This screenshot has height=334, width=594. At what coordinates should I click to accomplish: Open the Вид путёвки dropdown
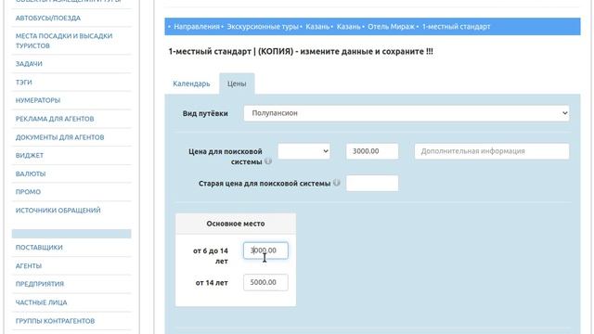click(407, 113)
